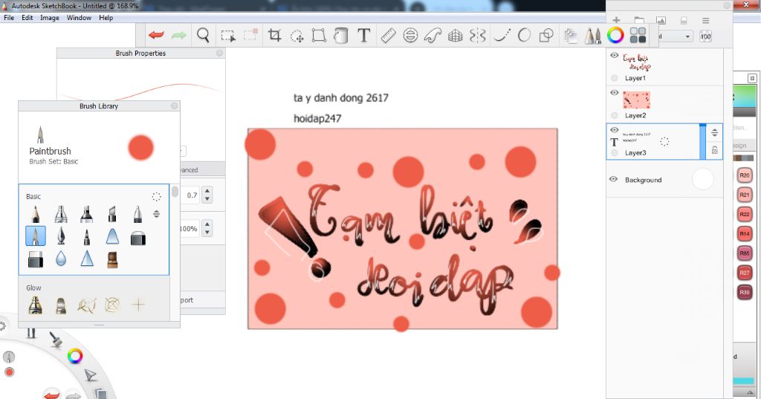The width and height of the screenshot is (761, 399).
Task: Toggle Background layer visibility eye
Action: pyautogui.click(x=613, y=179)
